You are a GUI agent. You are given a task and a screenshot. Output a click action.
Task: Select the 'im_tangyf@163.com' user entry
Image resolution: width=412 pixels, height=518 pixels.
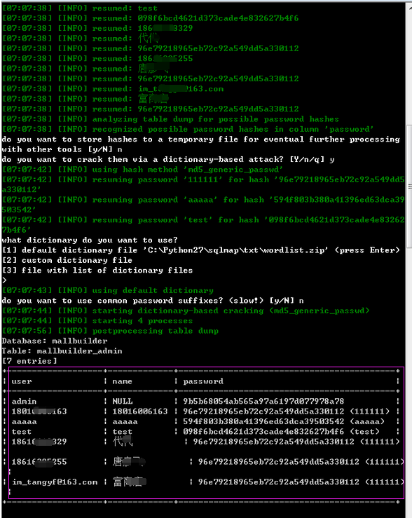[55, 482]
